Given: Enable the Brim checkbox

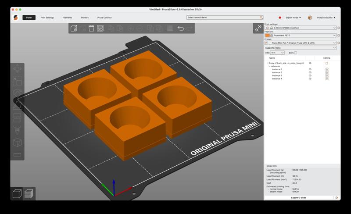Looking at the screenshot, I should tap(296, 53).
